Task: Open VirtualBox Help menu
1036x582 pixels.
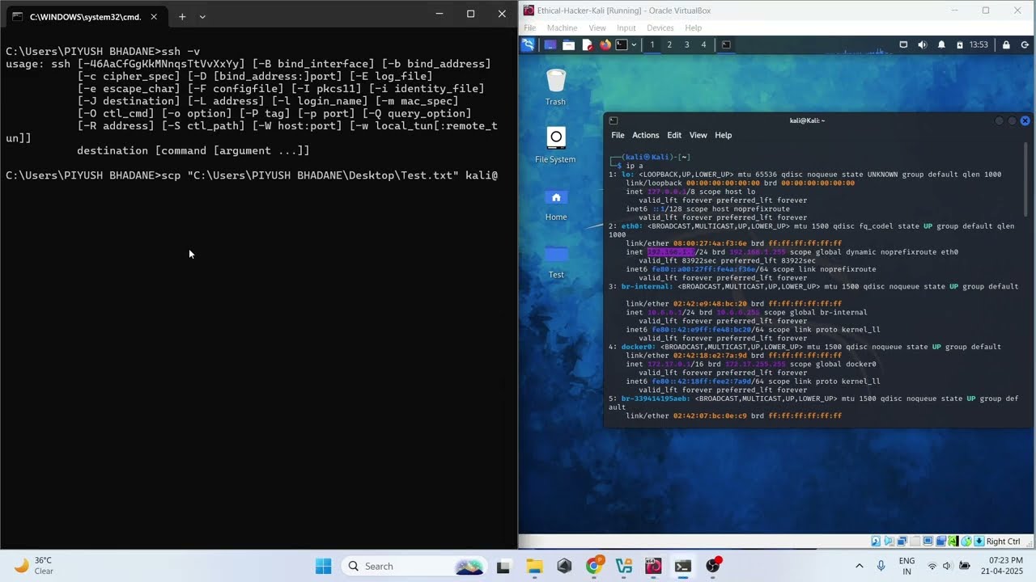Action: pyautogui.click(x=694, y=27)
